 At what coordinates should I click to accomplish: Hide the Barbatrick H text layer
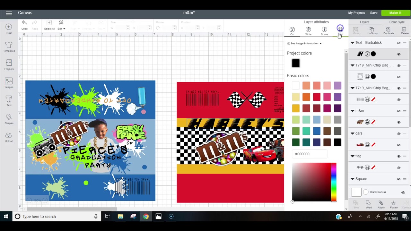pyautogui.click(x=399, y=54)
